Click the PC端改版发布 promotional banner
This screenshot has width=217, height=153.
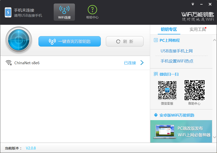[x=181, y=131]
